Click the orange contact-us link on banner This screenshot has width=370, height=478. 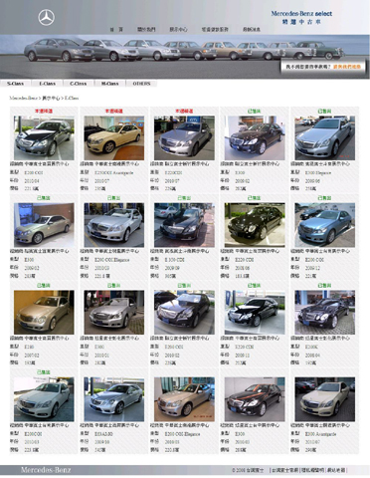click(347, 67)
